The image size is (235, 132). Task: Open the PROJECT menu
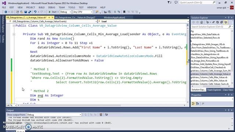pyautogui.click(x=30, y=7)
